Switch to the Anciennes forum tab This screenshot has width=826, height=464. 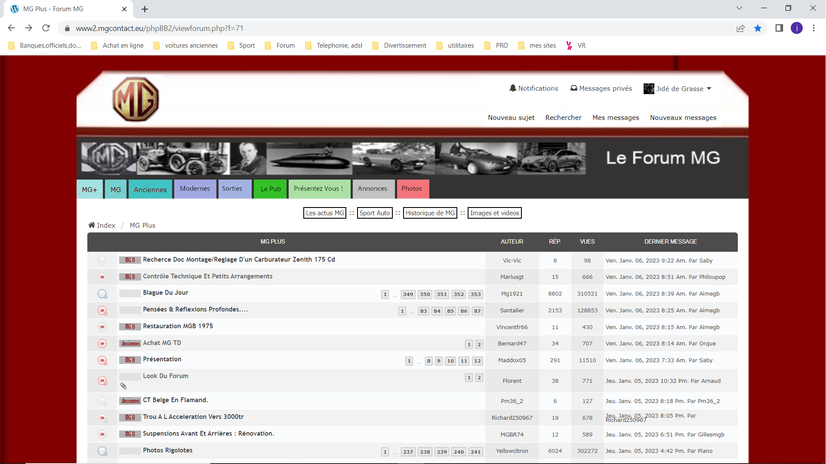coord(150,189)
